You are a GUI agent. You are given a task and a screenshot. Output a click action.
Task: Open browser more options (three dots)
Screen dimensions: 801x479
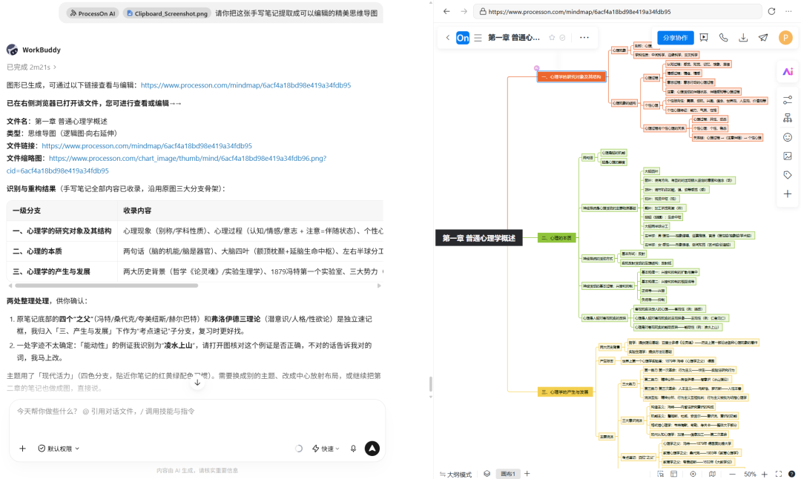tap(788, 11)
